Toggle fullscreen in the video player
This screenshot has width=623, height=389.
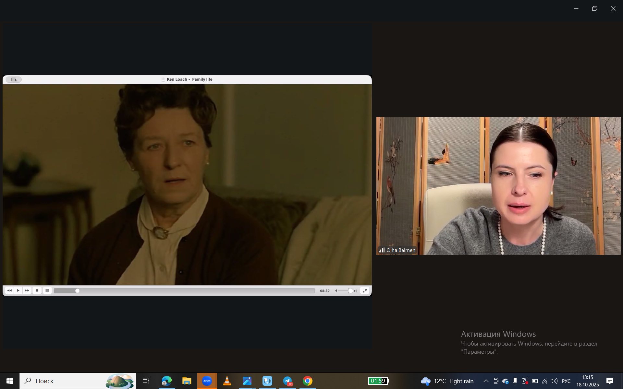365,291
